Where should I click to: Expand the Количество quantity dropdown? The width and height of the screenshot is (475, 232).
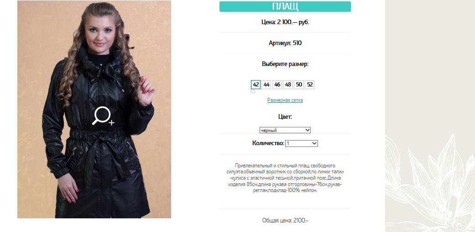302,143
